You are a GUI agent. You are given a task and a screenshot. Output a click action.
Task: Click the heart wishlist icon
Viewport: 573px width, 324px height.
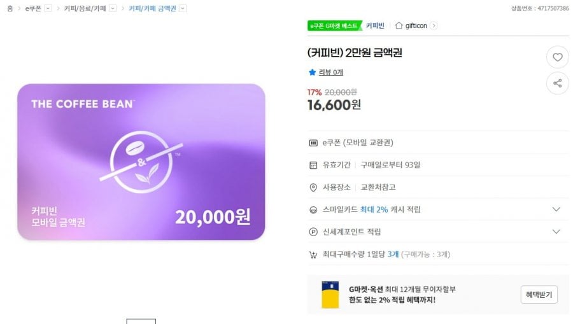click(x=557, y=57)
